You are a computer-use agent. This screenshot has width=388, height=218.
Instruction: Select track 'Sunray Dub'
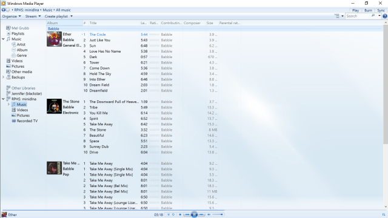(x=99, y=147)
